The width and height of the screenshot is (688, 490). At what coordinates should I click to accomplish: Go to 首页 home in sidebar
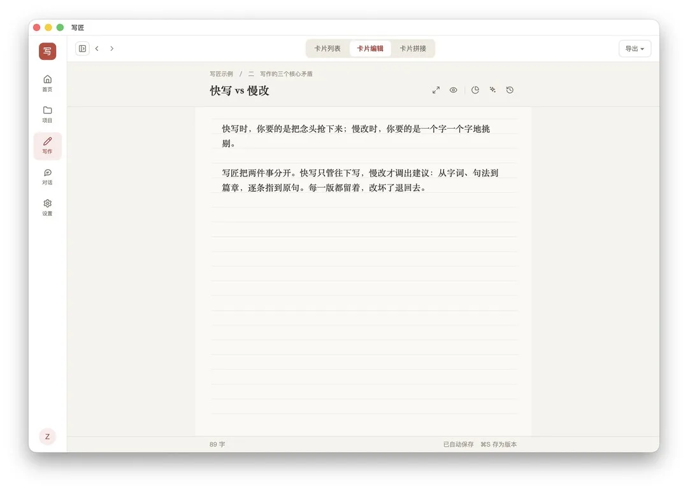click(x=47, y=83)
